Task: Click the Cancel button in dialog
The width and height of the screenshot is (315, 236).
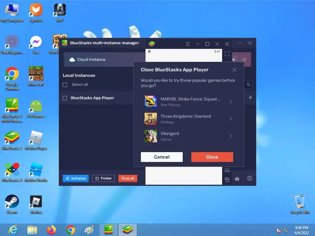Action: (162, 157)
